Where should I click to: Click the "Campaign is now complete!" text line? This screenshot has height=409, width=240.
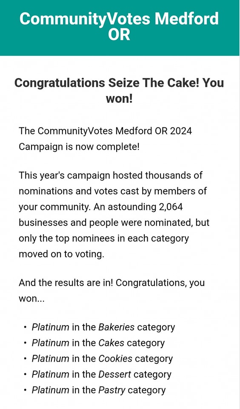(79, 147)
